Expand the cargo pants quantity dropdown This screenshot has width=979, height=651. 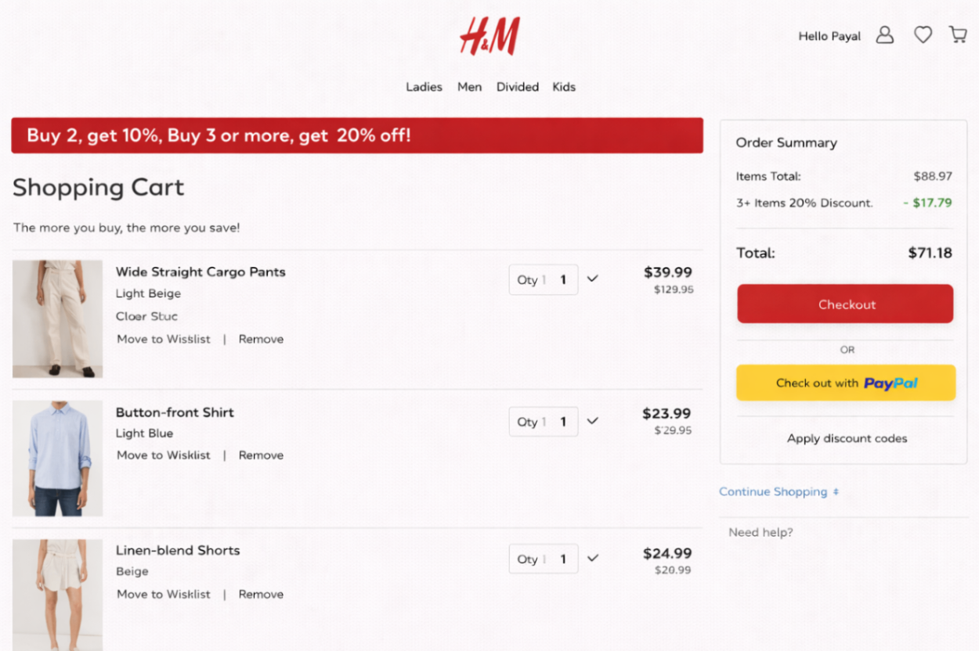click(592, 279)
